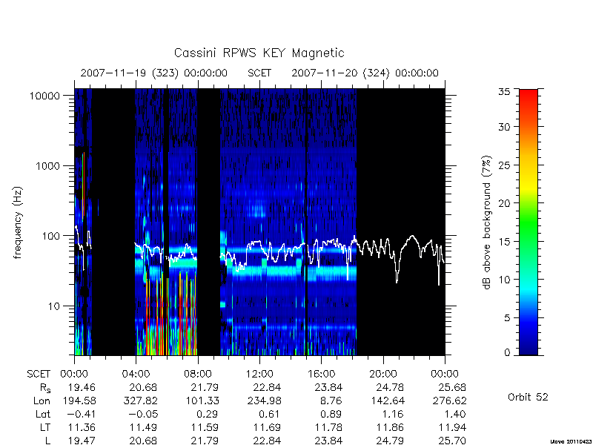Select the Lat value 0.61
Screen dimensions: 593x445
coord(270,414)
